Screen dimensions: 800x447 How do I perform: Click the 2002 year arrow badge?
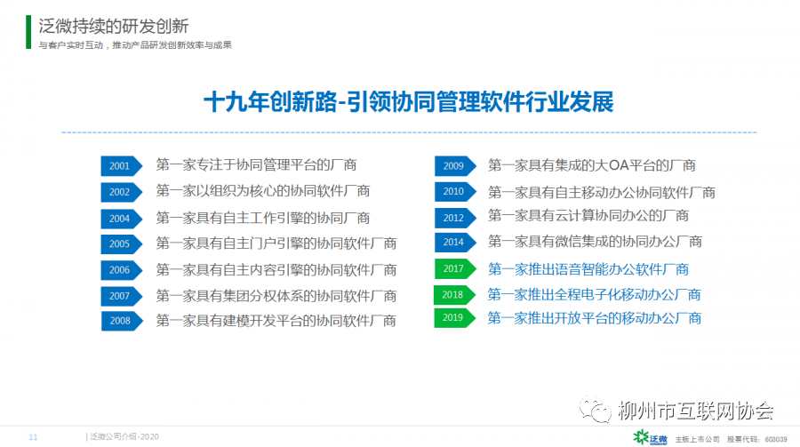[122, 192]
